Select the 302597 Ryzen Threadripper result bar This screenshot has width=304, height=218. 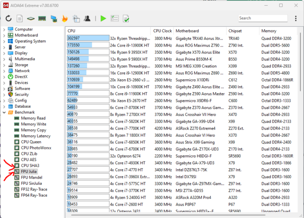(x=88, y=38)
